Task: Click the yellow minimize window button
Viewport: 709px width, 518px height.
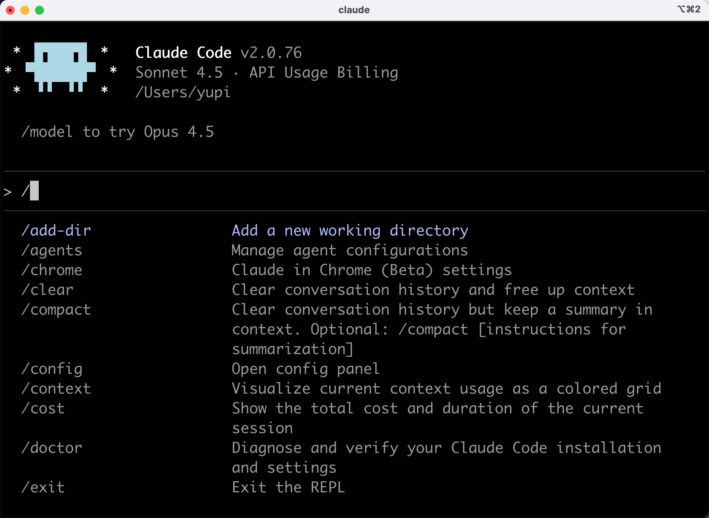Action: [x=25, y=10]
